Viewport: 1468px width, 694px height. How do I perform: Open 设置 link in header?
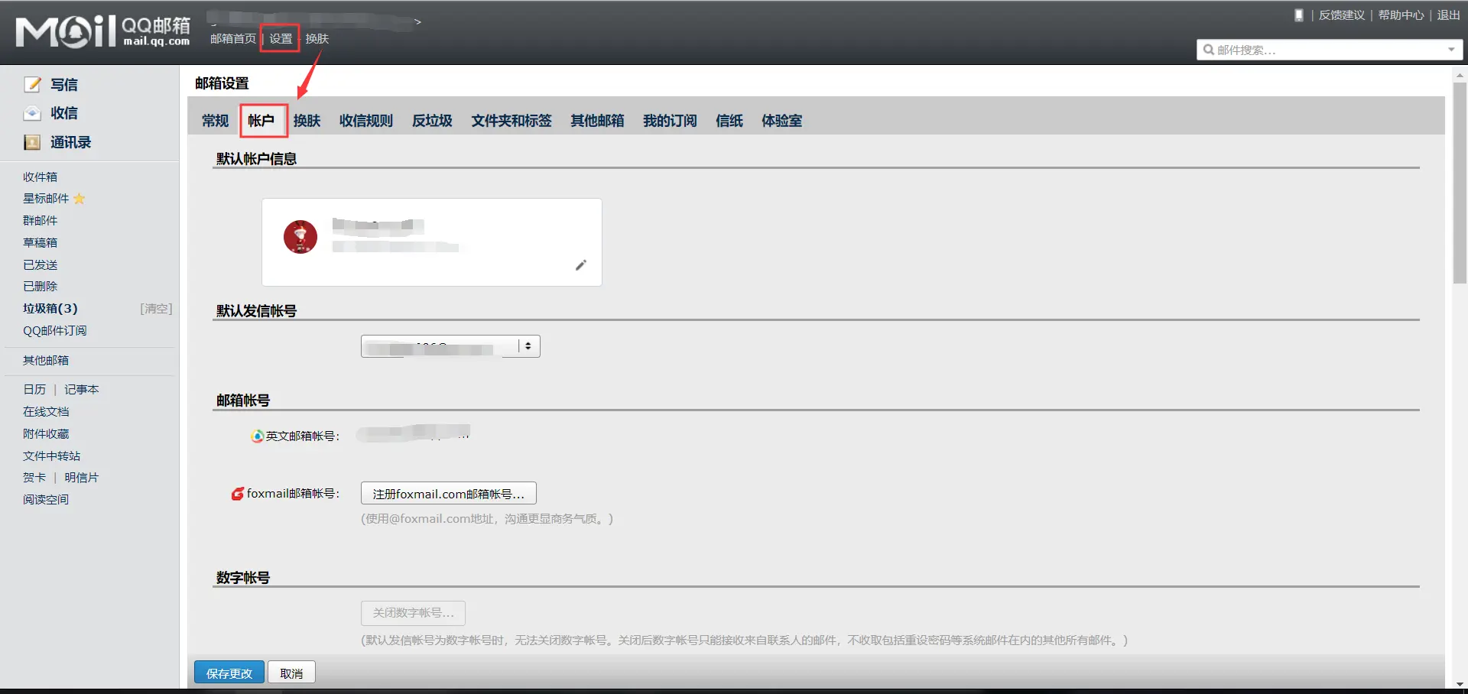click(x=281, y=38)
